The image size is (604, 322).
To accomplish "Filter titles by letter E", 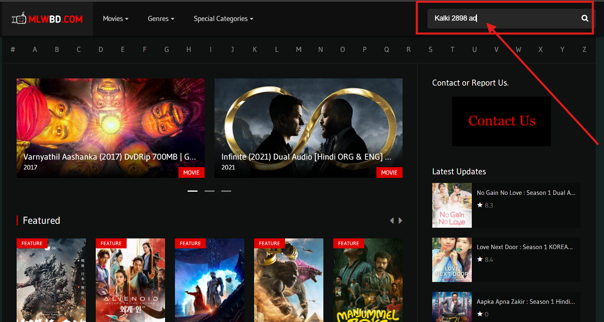I will [x=123, y=50].
